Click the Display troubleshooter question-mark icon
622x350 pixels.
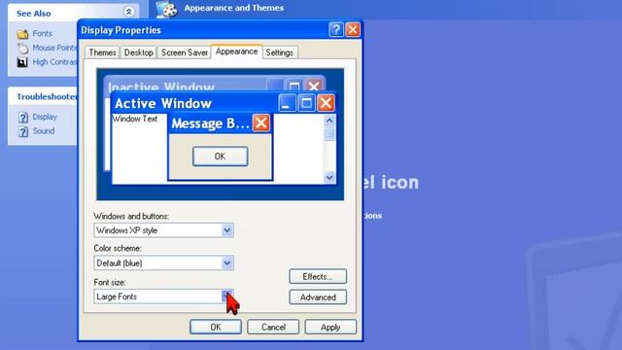coord(23,118)
